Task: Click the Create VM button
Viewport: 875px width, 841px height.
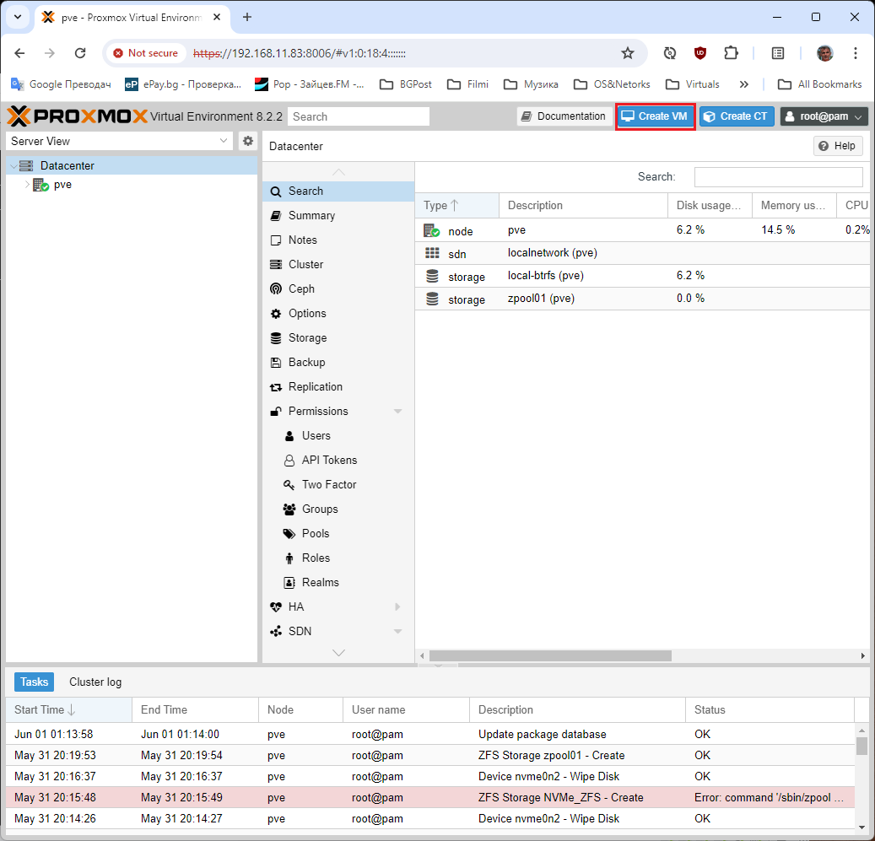Action: pyautogui.click(x=655, y=116)
